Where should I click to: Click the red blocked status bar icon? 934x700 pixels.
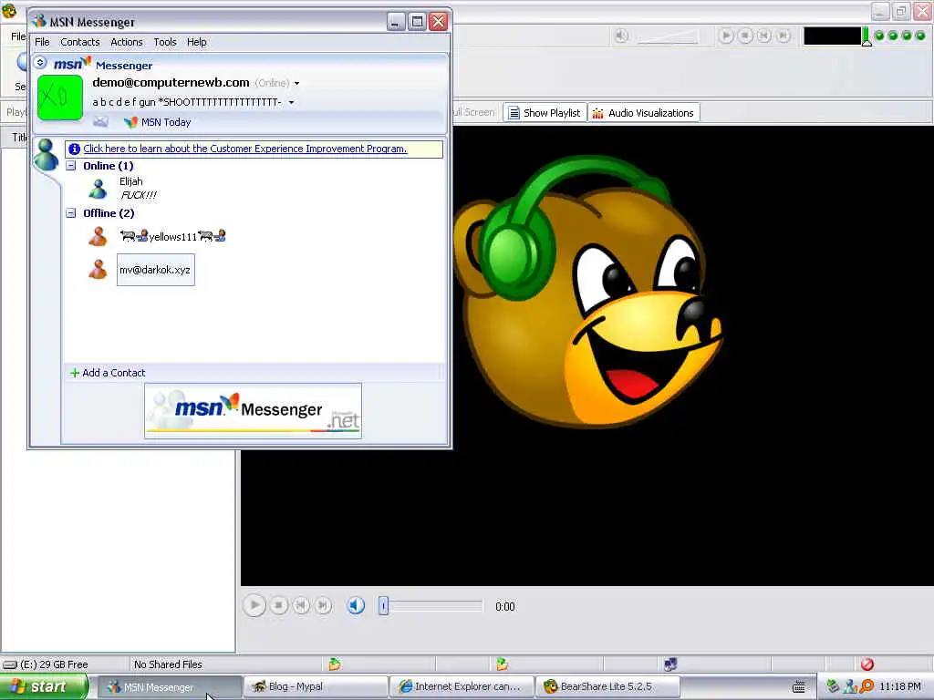tap(867, 664)
